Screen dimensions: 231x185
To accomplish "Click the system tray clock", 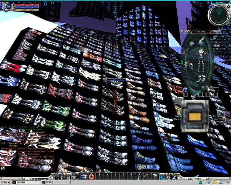I will tap(227, 182).
